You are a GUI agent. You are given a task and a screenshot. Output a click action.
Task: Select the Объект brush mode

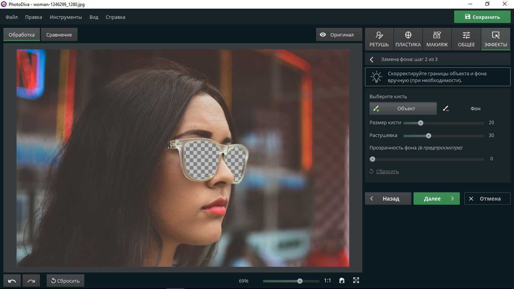point(403,108)
